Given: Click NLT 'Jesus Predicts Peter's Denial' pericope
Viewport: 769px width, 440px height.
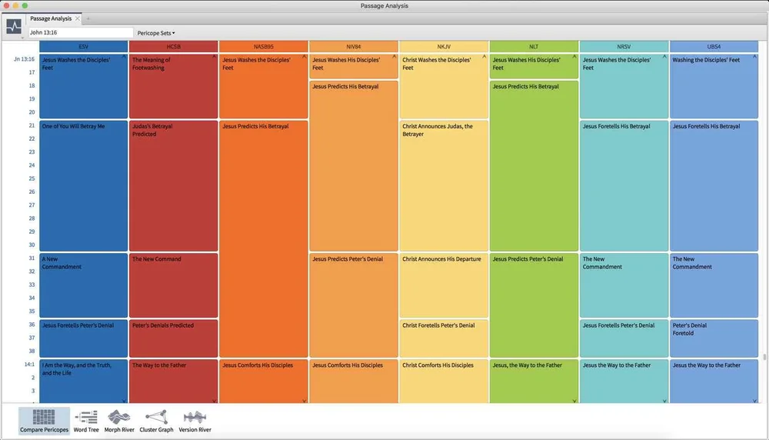Looking at the screenshot, I should point(534,305).
